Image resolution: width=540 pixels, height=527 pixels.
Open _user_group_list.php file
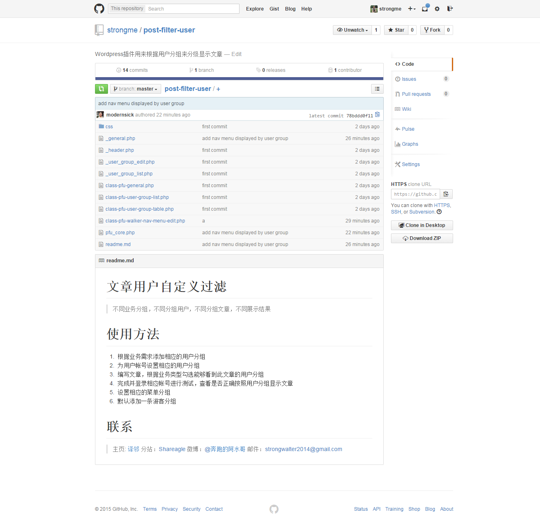(129, 174)
